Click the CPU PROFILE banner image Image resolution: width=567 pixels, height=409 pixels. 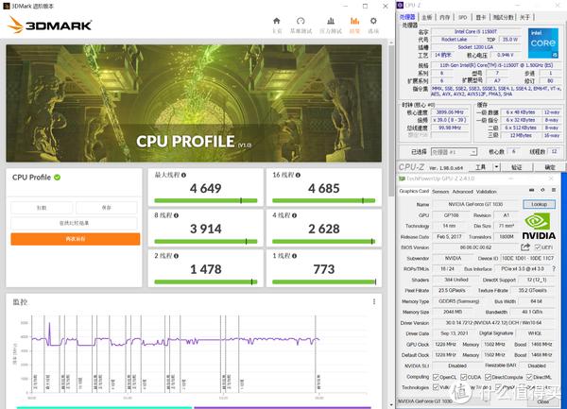[194, 103]
